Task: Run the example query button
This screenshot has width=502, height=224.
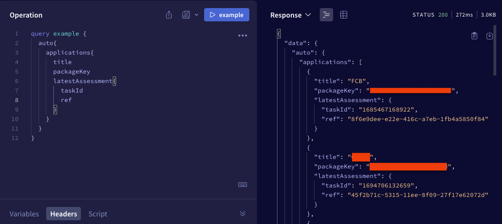Action: [226, 15]
